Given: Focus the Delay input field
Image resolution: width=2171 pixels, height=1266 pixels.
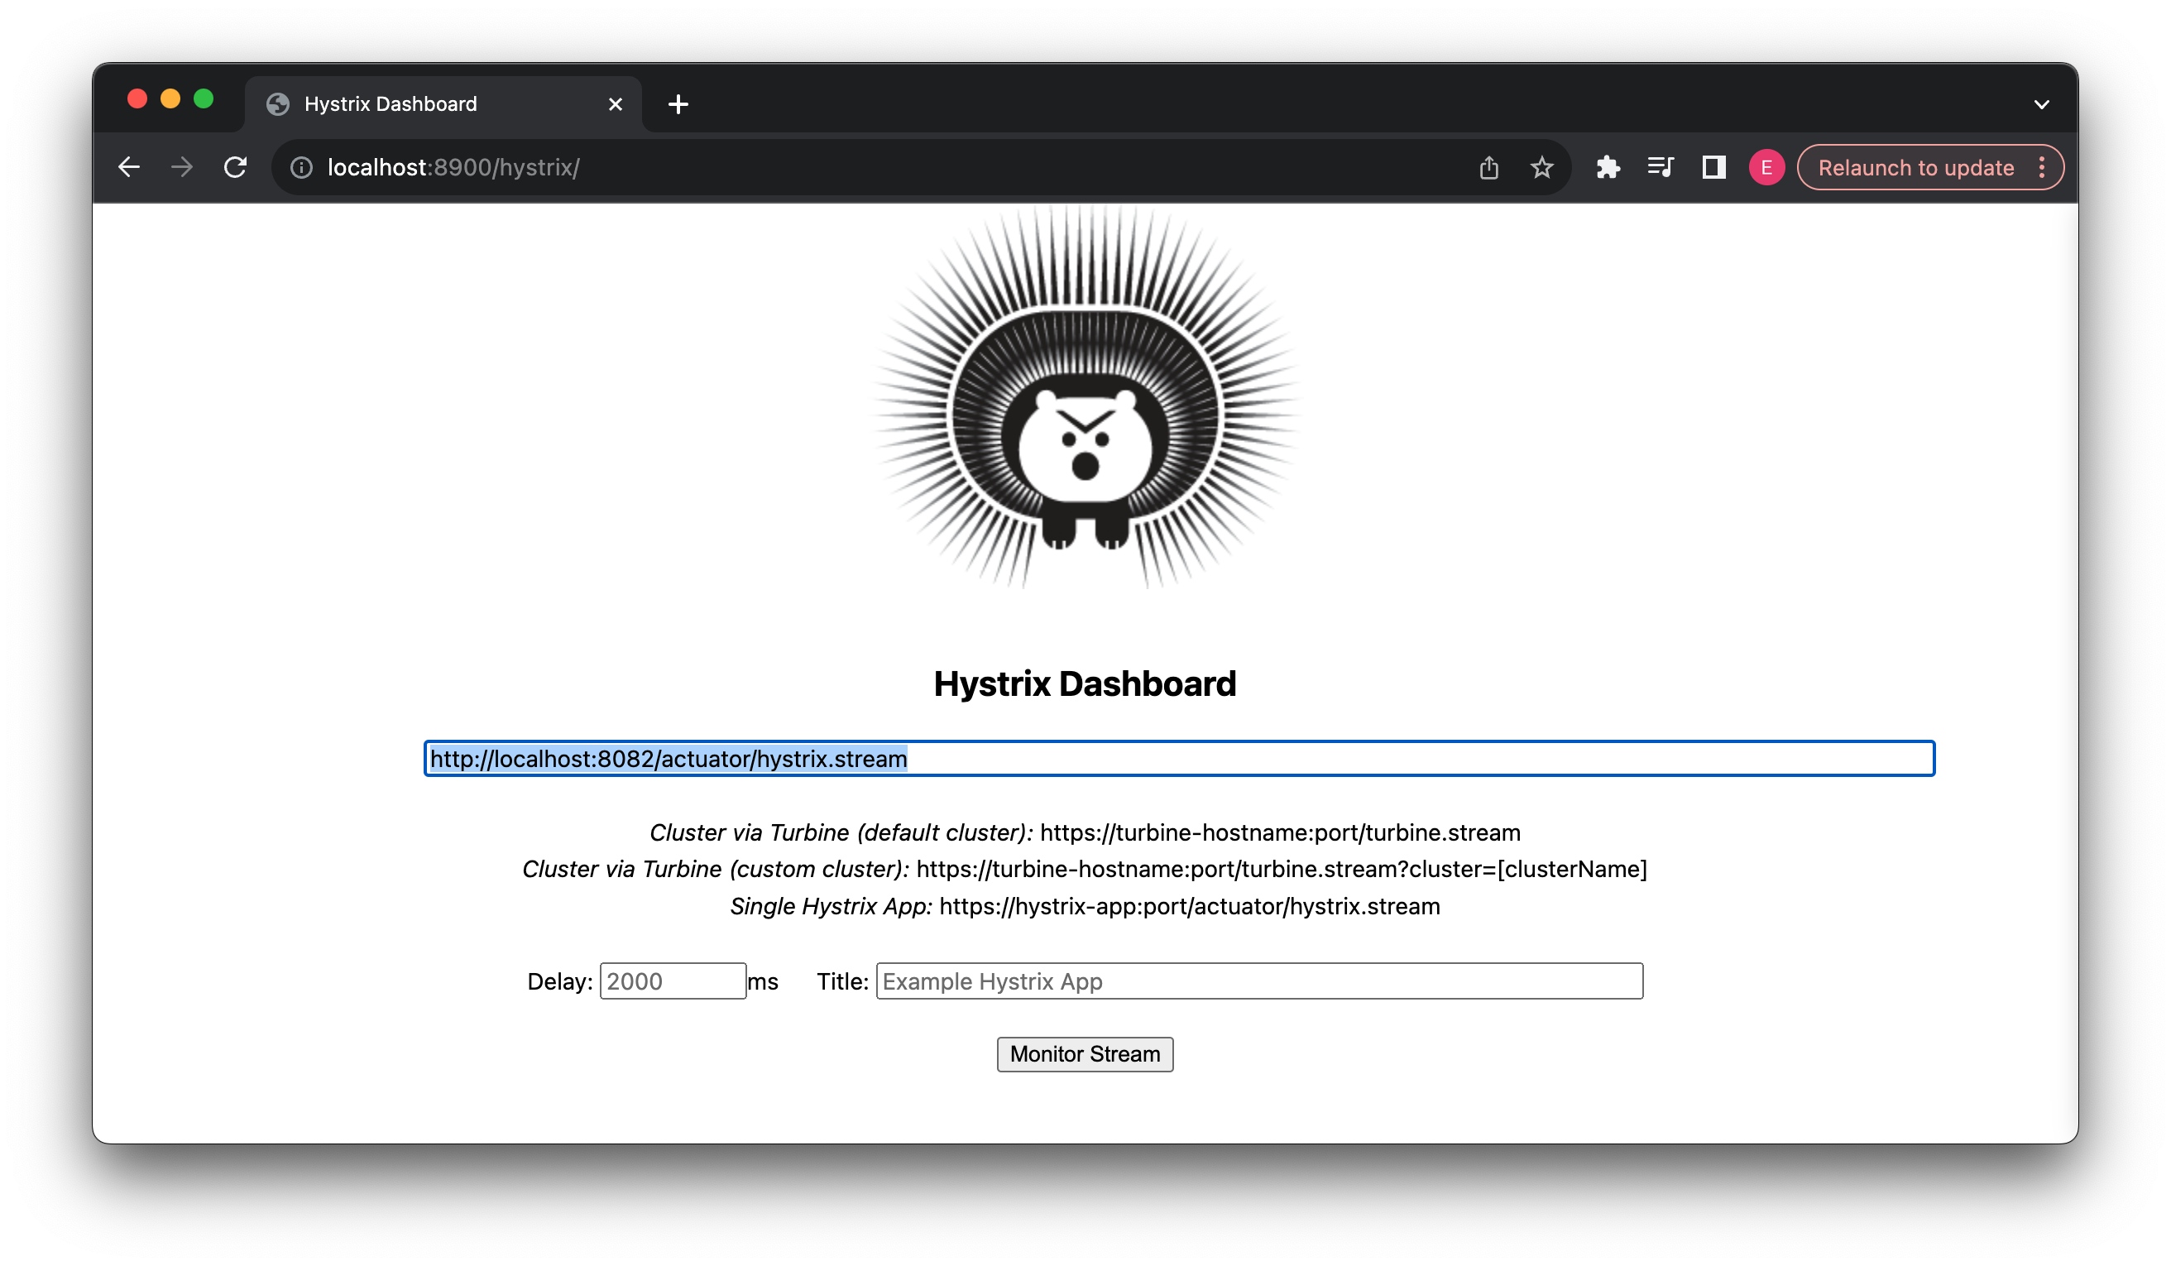Looking at the screenshot, I should point(672,981).
